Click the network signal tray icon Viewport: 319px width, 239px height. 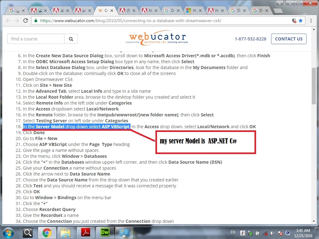(265, 233)
